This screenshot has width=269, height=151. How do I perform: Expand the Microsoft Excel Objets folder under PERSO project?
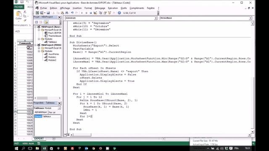[39, 48]
